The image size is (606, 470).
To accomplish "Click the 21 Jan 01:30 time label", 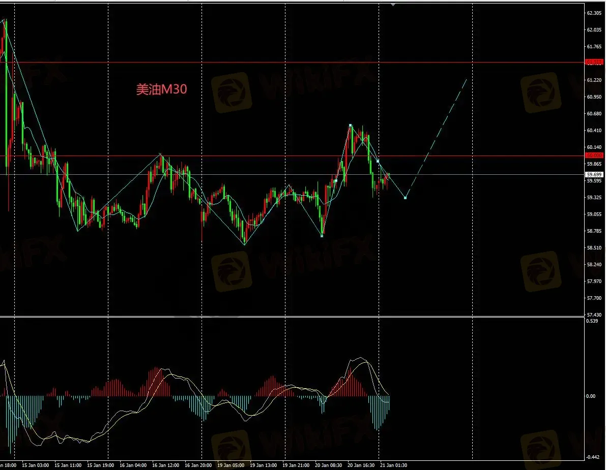I will click(x=393, y=465).
